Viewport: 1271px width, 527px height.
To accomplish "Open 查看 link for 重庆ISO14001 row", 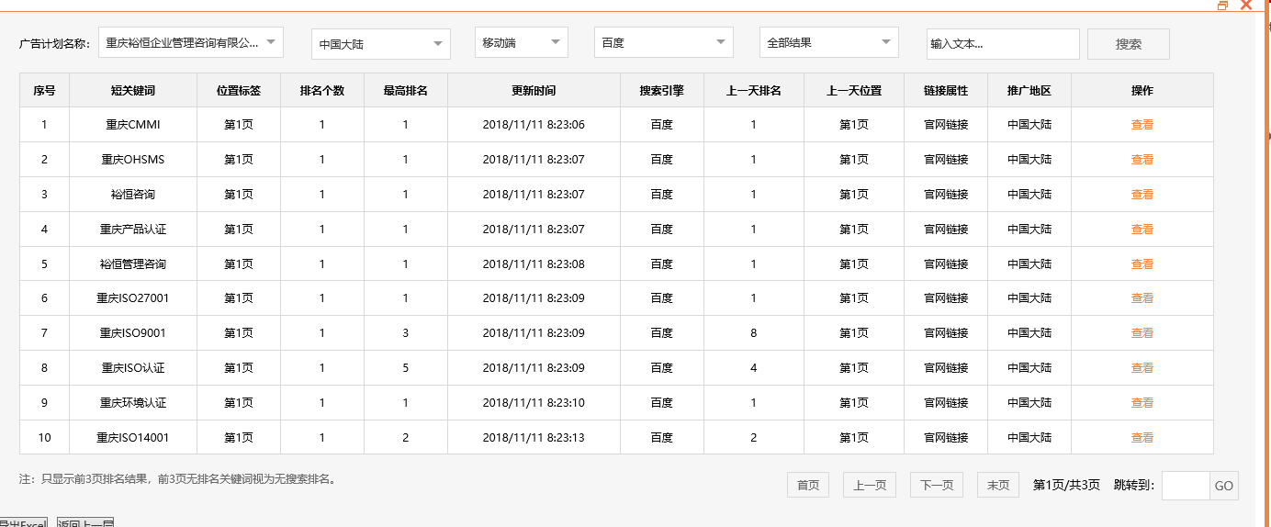I will pos(1142,438).
